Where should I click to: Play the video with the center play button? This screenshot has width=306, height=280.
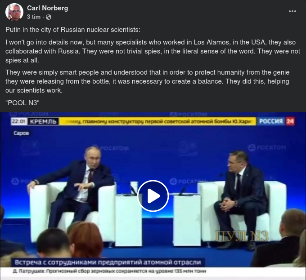tap(153, 196)
